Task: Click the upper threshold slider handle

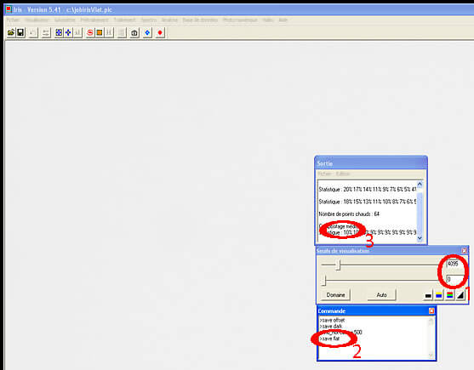Action: pos(339,265)
